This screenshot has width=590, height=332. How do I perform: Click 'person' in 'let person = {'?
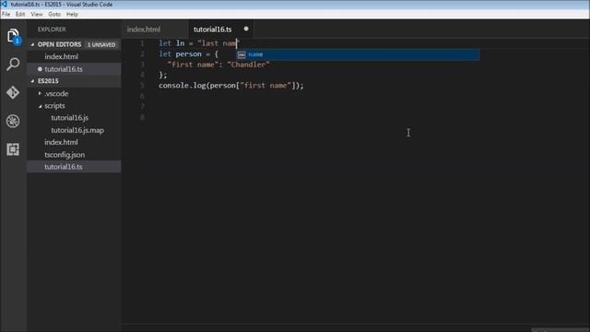click(188, 53)
